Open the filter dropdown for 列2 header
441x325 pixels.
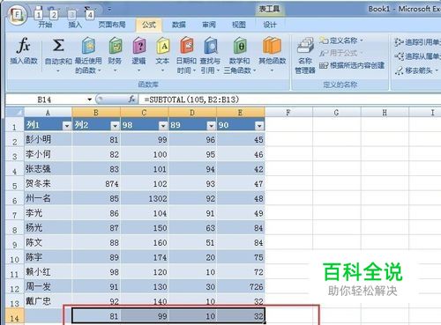(x=115, y=126)
